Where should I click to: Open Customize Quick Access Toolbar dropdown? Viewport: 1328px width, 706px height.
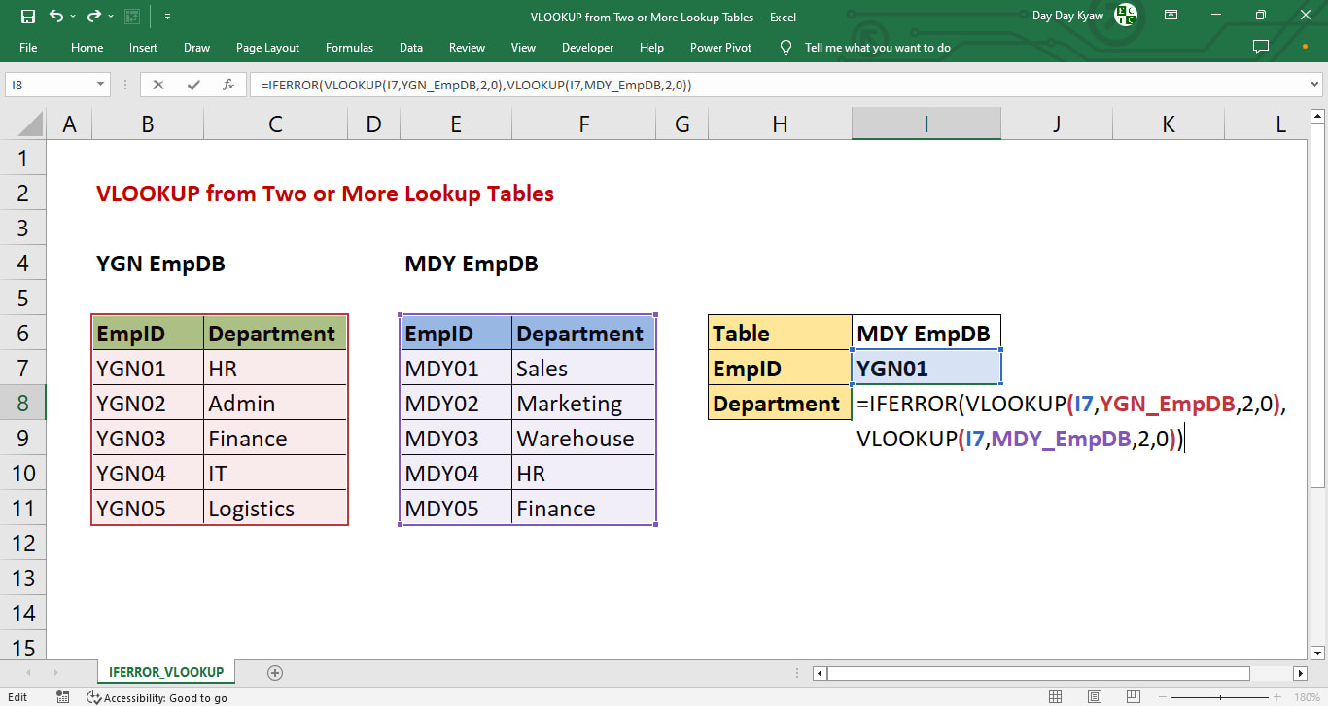point(167,17)
